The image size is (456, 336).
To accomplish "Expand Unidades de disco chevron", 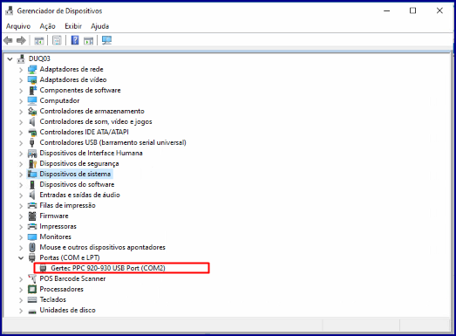I will (21, 311).
